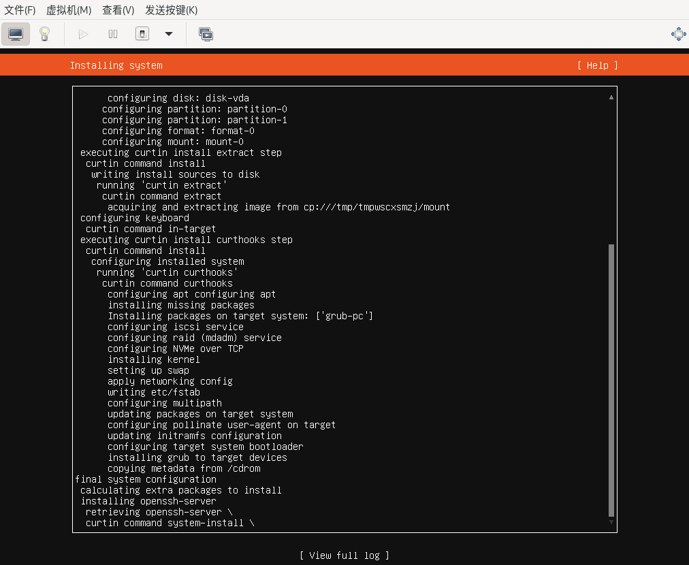
Task: Click 'executing curtin install curthooks step' line
Action: point(187,240)
